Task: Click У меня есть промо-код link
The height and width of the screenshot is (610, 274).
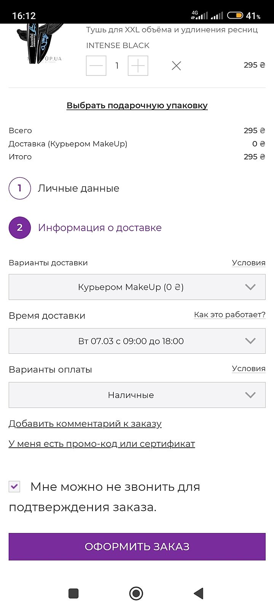Action: (x=102, y=444)
